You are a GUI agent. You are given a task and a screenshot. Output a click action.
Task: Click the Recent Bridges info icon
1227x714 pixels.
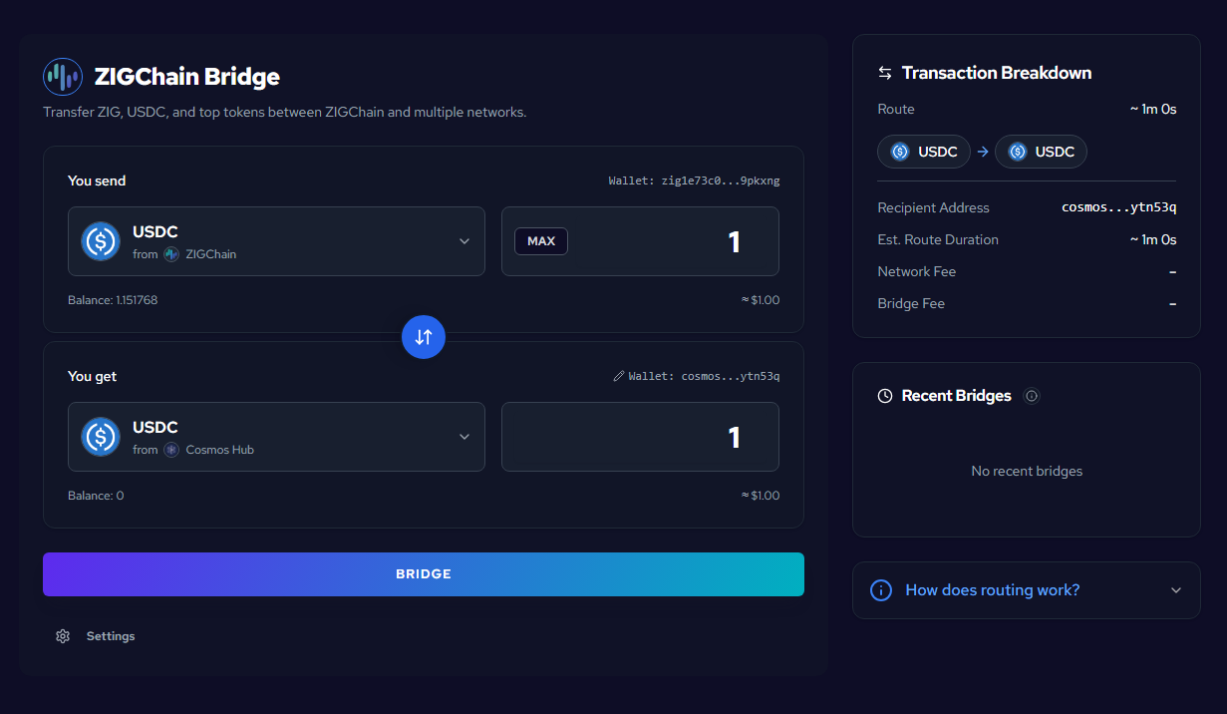coord(1032,396)
